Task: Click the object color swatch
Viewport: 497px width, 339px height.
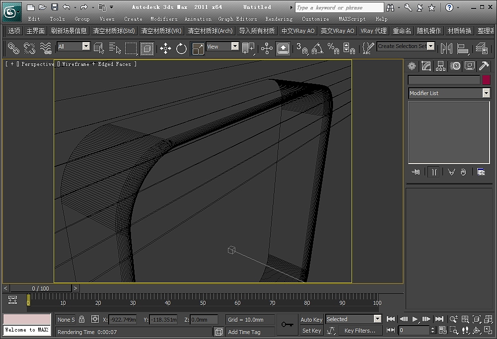Action: [x=486, y=80]
